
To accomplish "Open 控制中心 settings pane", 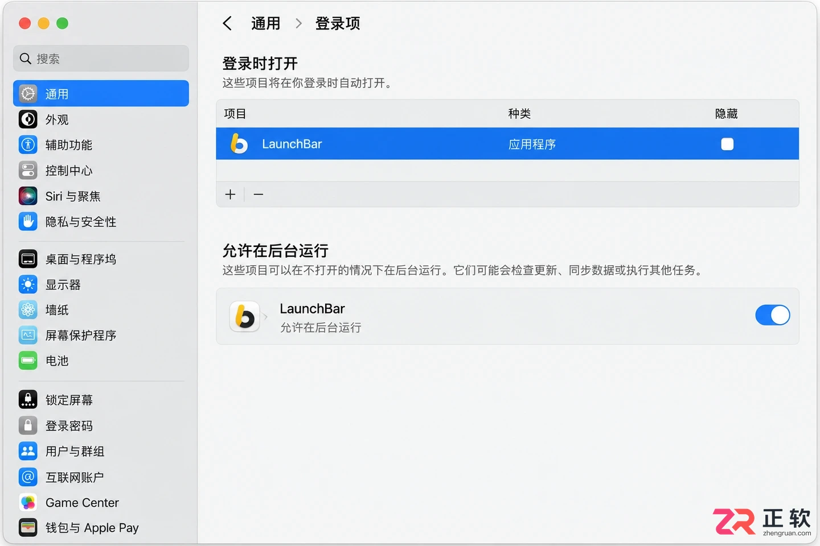I will pos(101,170).
